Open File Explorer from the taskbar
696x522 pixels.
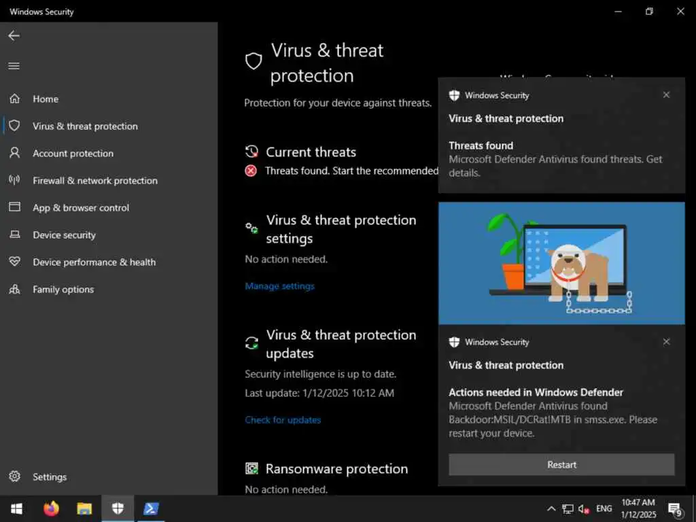pos(84,508)
